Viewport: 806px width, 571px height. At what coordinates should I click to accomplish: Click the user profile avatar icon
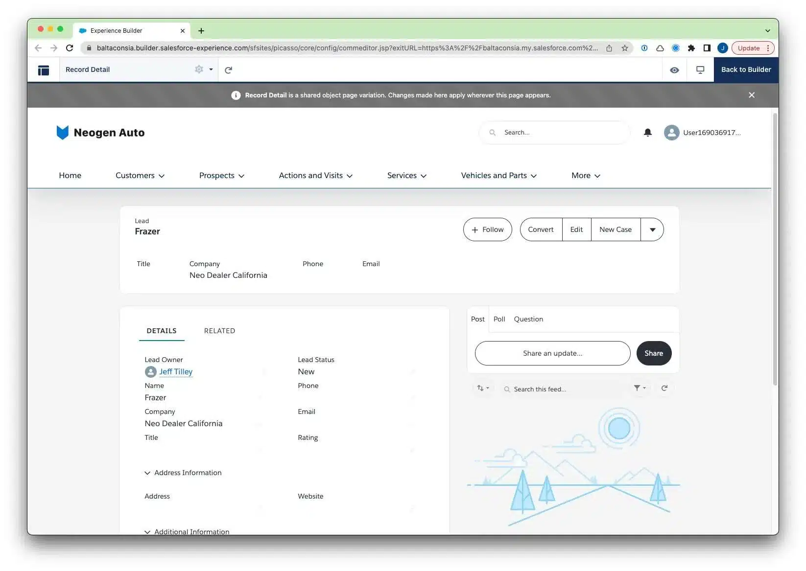[x=671, y=133]
